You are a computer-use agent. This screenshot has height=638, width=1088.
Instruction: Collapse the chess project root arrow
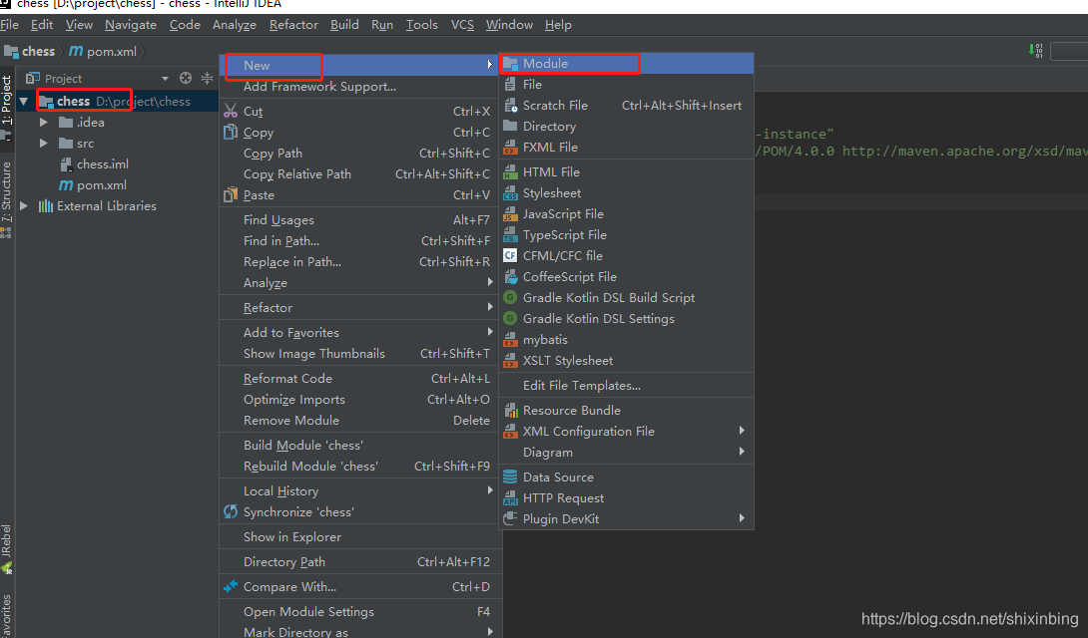tap(24, 101)
